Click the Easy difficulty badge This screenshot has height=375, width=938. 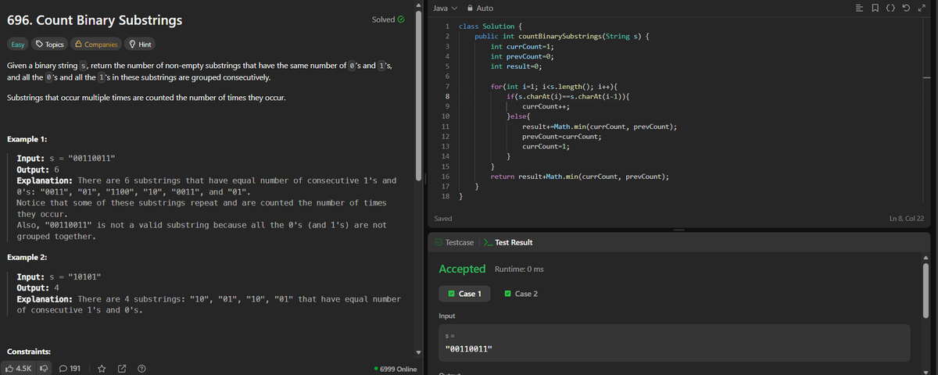point(18,45)
